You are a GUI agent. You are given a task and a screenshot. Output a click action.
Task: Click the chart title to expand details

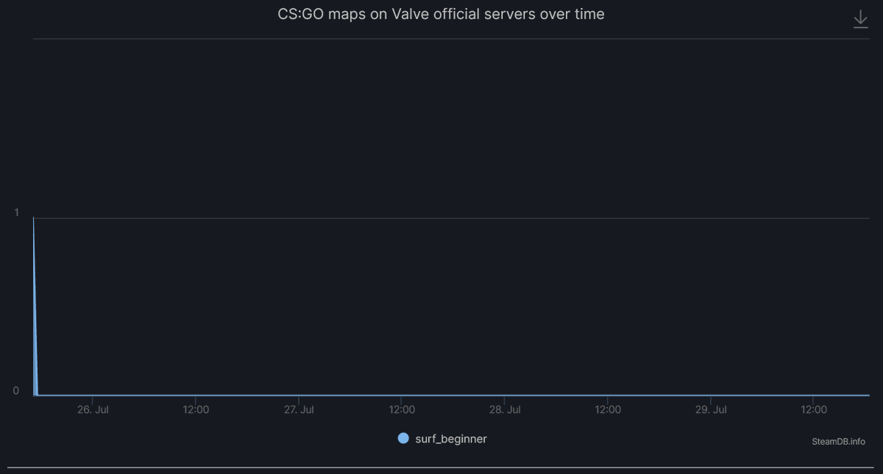click(x=440, y=13)
